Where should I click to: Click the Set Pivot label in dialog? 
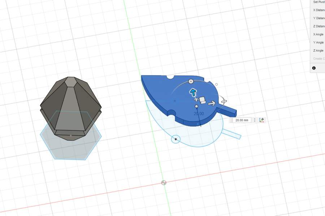coord(319,2)
